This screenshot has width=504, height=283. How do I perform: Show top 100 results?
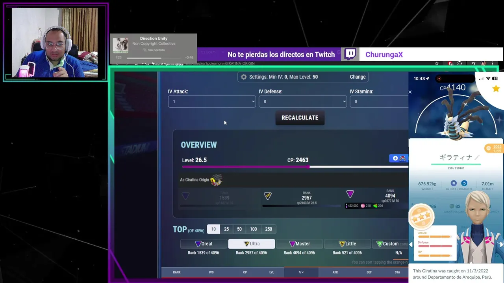pyautogui.click(x=253, y=229)
